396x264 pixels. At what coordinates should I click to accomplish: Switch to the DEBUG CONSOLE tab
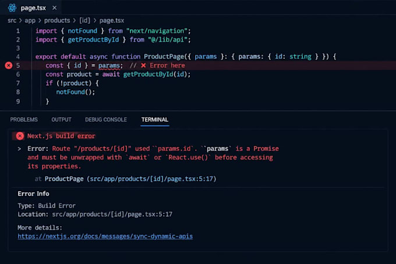[106, 119]
